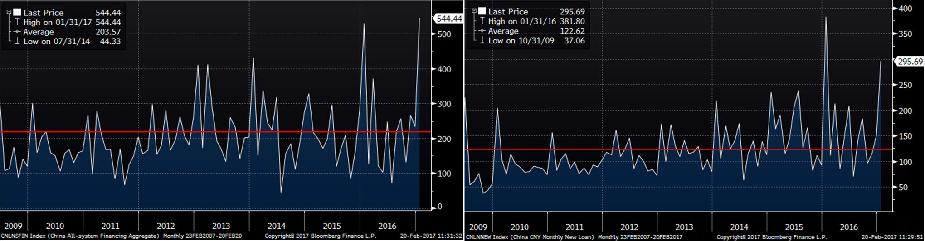Click white series swatch beside Last Price 544.44
This screenshot has height=241, width=925.
[17, 12]
